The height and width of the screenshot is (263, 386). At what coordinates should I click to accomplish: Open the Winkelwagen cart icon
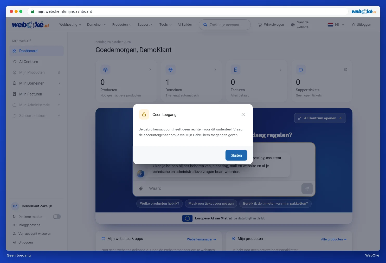(x=260, y=25)
